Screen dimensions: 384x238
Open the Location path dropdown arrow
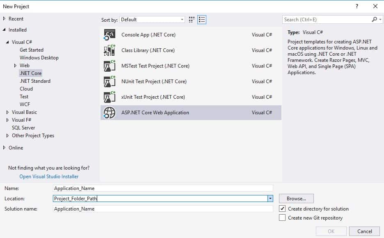pos(270,199)
